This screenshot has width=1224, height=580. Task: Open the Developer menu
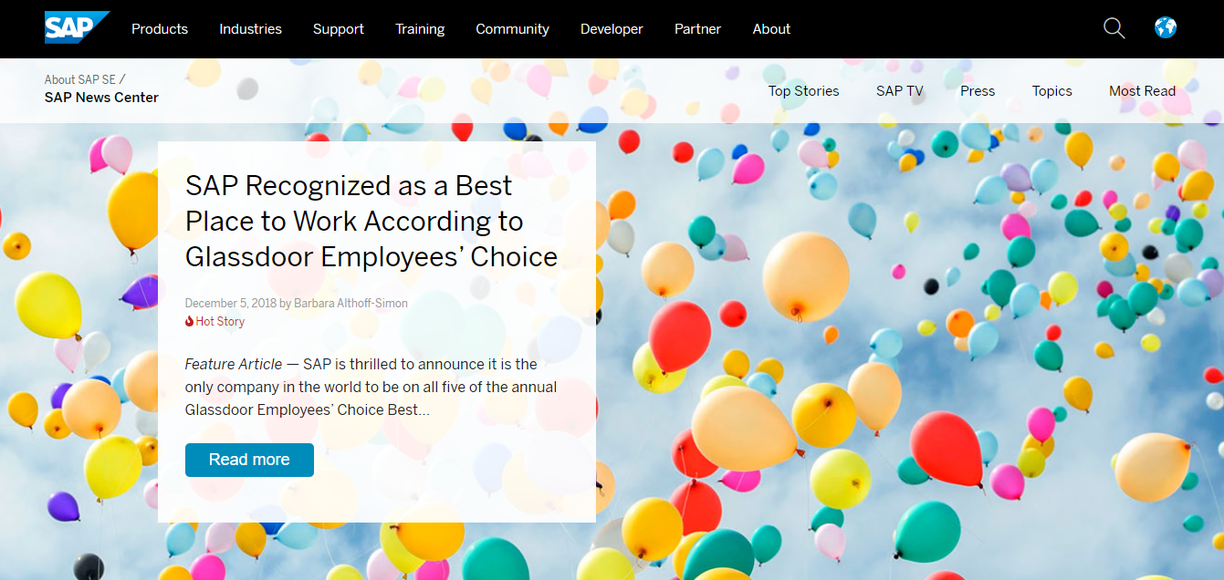tap(612, 29)
